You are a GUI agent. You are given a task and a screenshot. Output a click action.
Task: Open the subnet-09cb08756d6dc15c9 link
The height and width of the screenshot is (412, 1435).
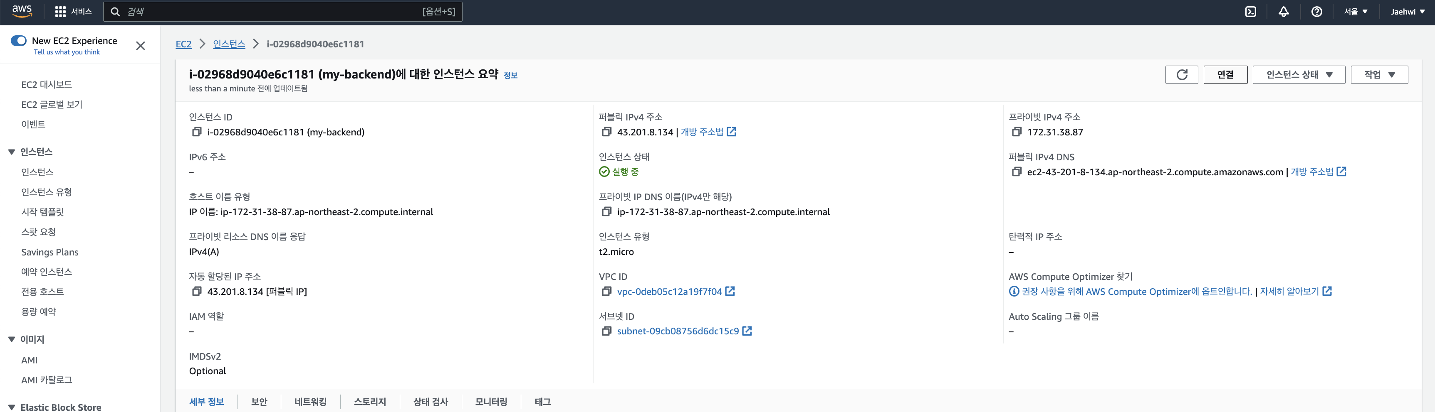(x=684, y=331)
